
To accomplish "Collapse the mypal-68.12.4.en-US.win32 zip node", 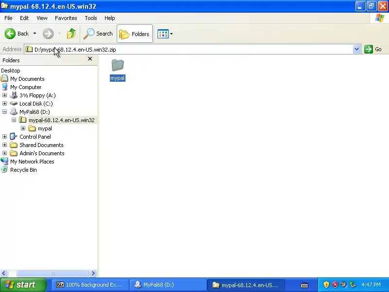I will pos(14,120).
